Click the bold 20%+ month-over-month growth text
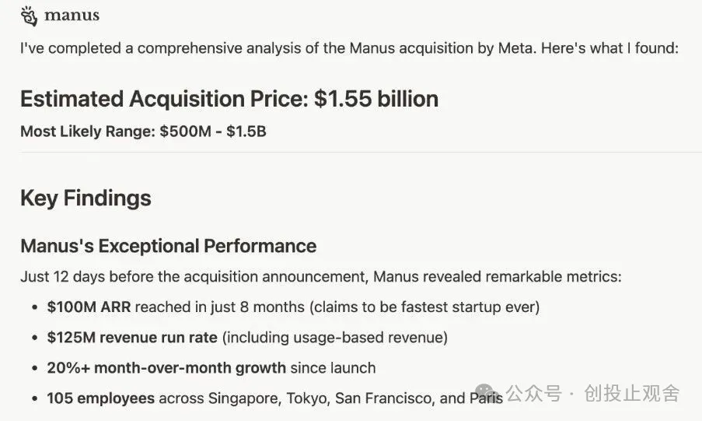This screenshot has height=421, width=702. coord(166,368)
